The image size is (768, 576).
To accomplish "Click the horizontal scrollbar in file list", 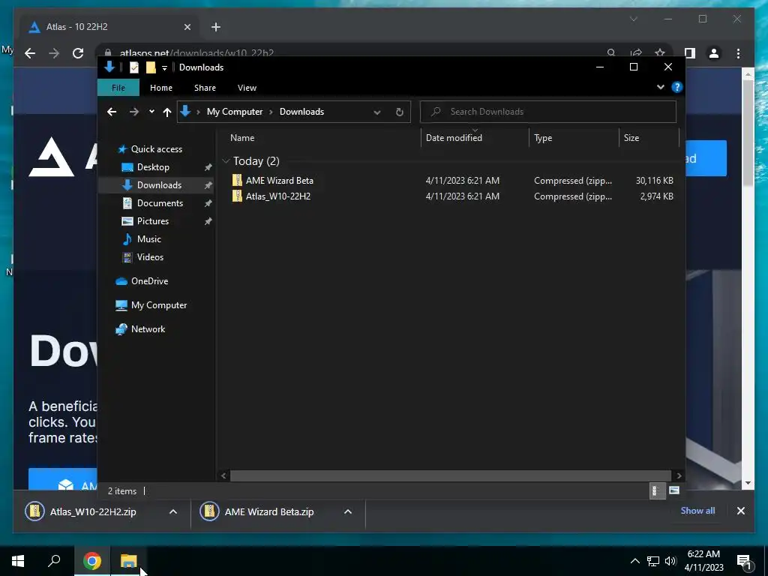I will coord(450,475).
